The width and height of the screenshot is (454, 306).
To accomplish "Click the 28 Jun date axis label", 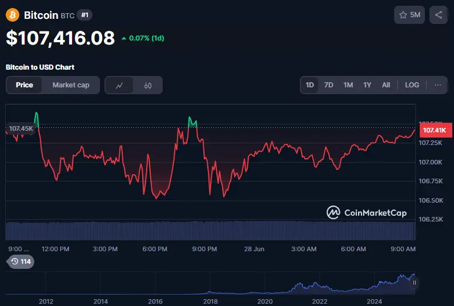I will tap(254, 249).
